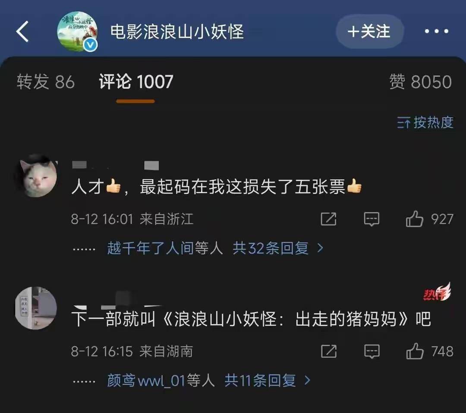This screenshot has height=413, width=466.
Task: Switch to the 转发 86 tab
Action: [x=45, y=82]
